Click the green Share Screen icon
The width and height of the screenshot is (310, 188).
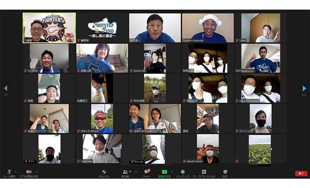(165, 172)
